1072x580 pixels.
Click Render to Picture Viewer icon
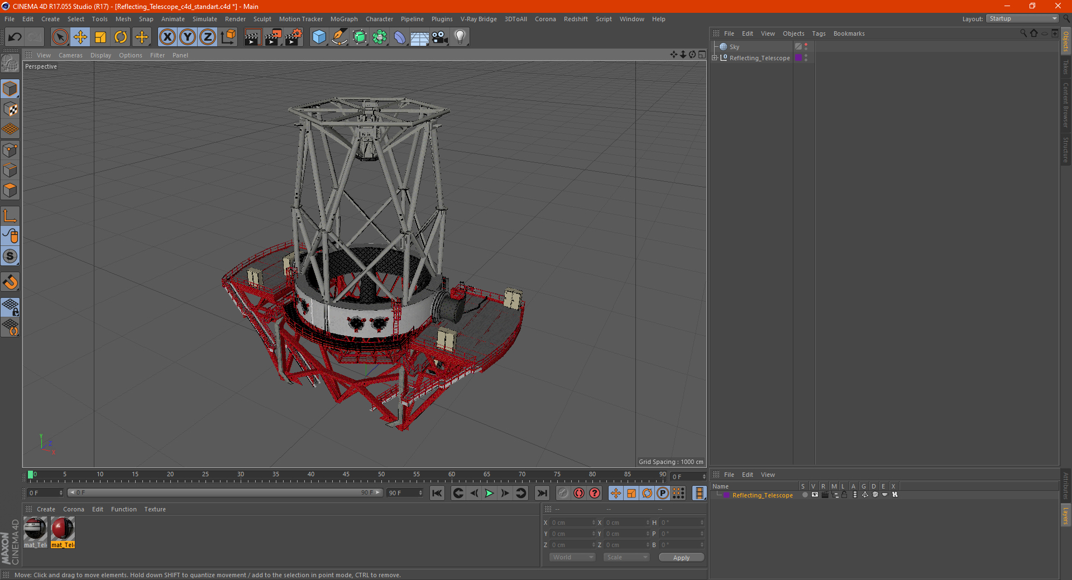[x=273, y=37]
